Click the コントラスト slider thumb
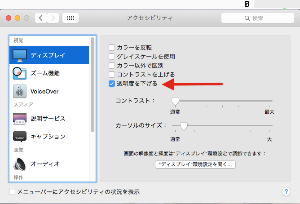 coord(175,102)
